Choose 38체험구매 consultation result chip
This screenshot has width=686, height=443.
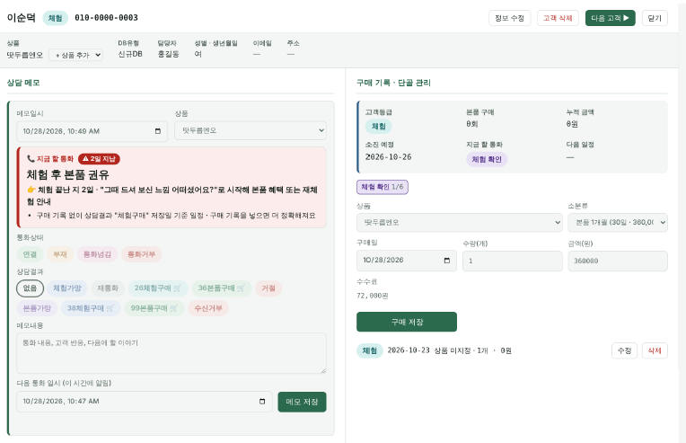tap(91, 308)
